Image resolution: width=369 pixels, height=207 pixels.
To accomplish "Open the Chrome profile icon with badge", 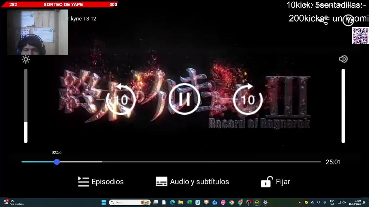I will coord(240,202).
